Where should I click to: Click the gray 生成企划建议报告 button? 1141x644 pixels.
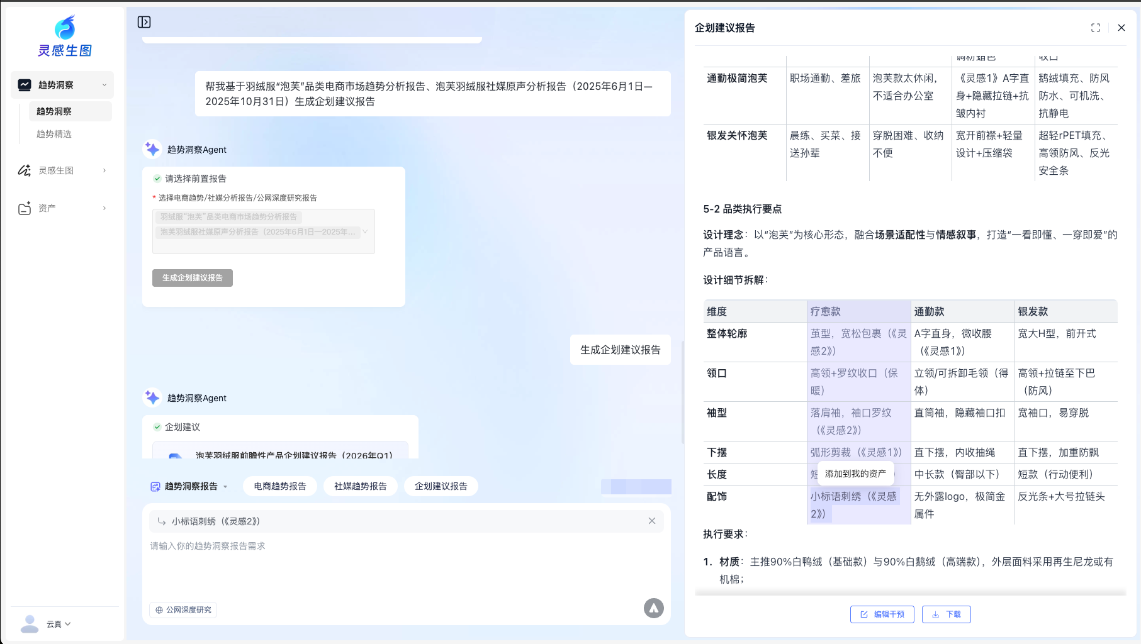[193, 278]
